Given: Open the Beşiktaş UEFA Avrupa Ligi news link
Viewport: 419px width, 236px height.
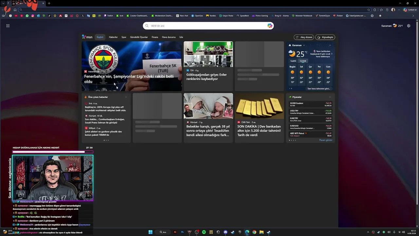Looking at the screenshot, I should [105, 109].
